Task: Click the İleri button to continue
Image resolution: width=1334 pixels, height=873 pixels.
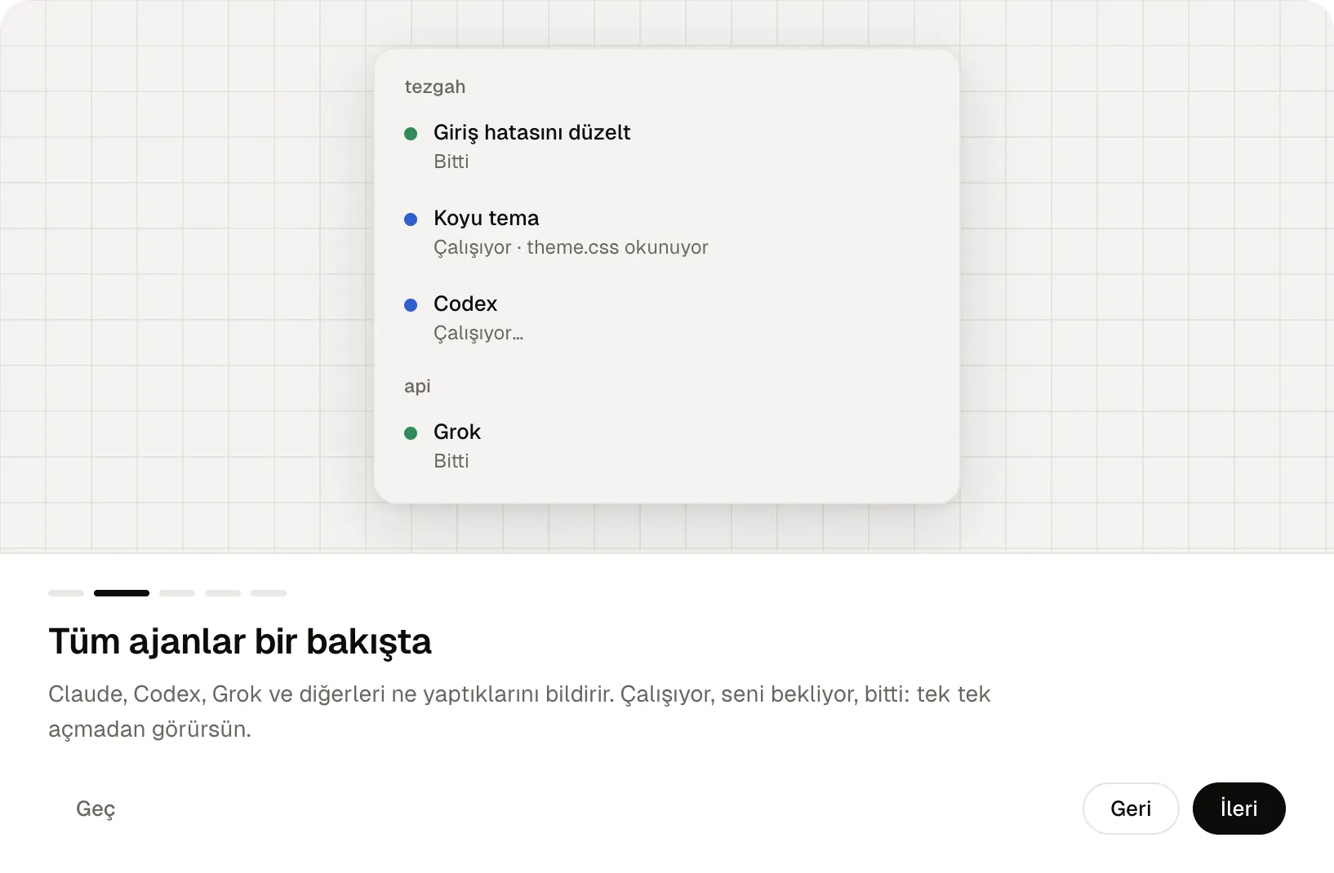Action: point(1238,809)
